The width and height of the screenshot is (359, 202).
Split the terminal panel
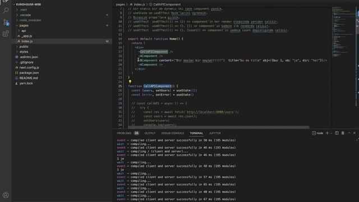[x=337, y=133]
